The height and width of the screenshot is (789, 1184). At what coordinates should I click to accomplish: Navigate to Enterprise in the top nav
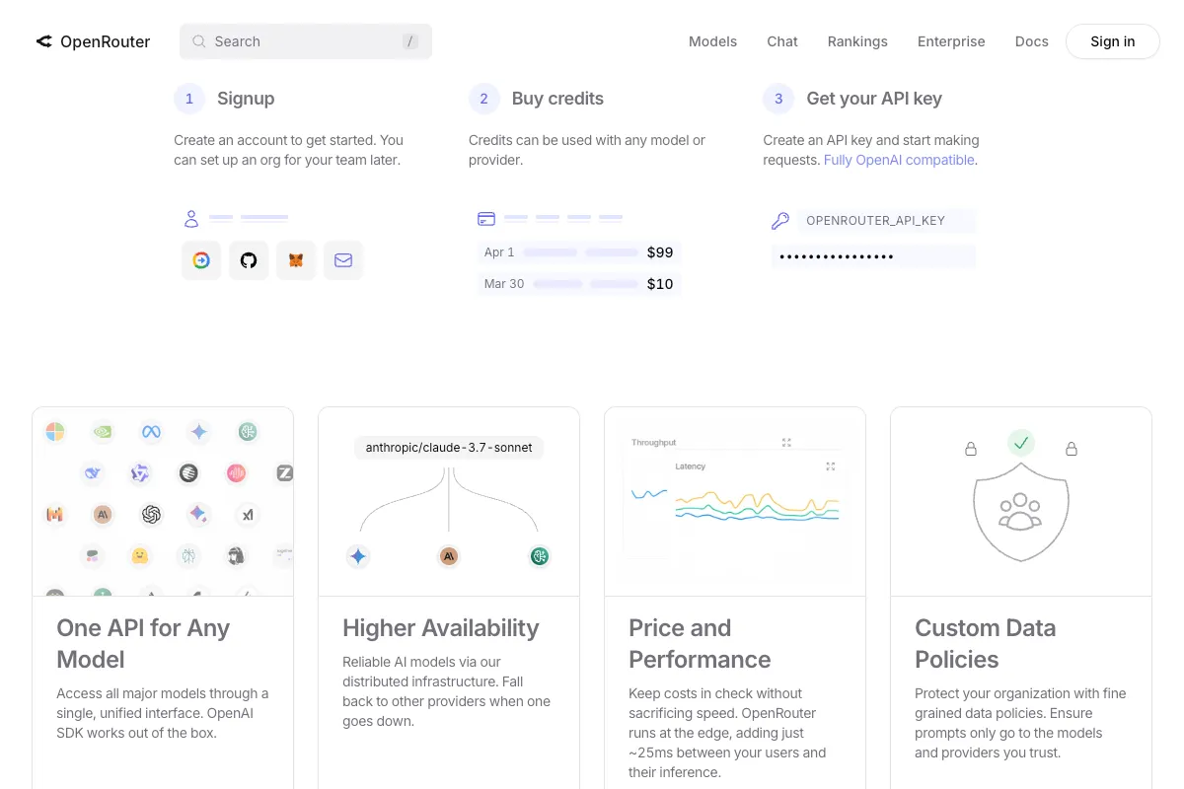tap(951, 41)
